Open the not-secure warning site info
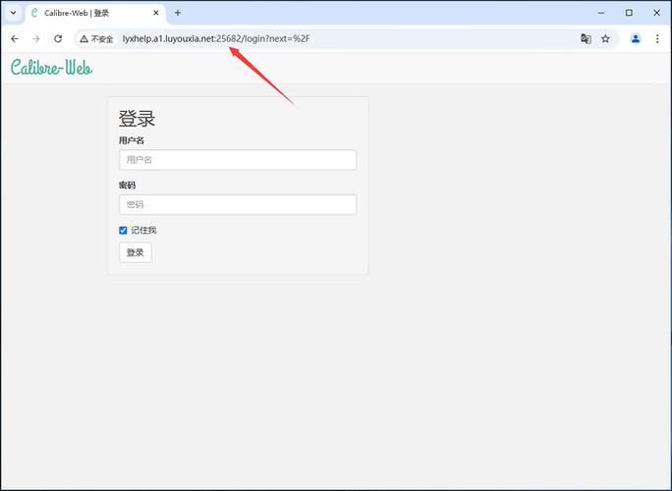Screen dimensions: 672x491 tap(97, 39)
